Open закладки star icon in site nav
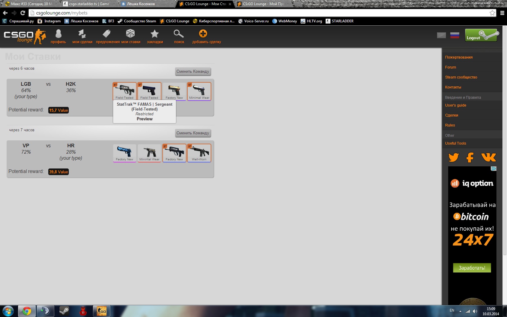This screenshot has height=317, width=507. [155, 34]
